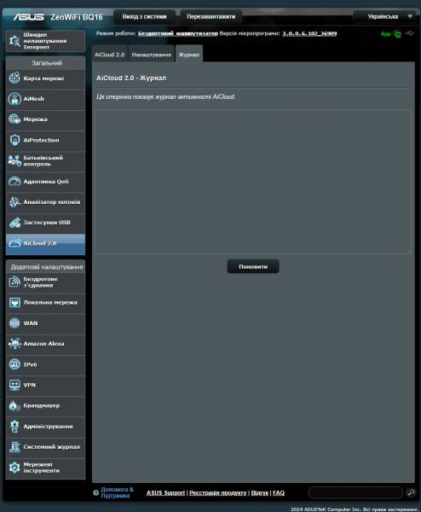
Task: Click the network tools gear icon
Action: 14,468
